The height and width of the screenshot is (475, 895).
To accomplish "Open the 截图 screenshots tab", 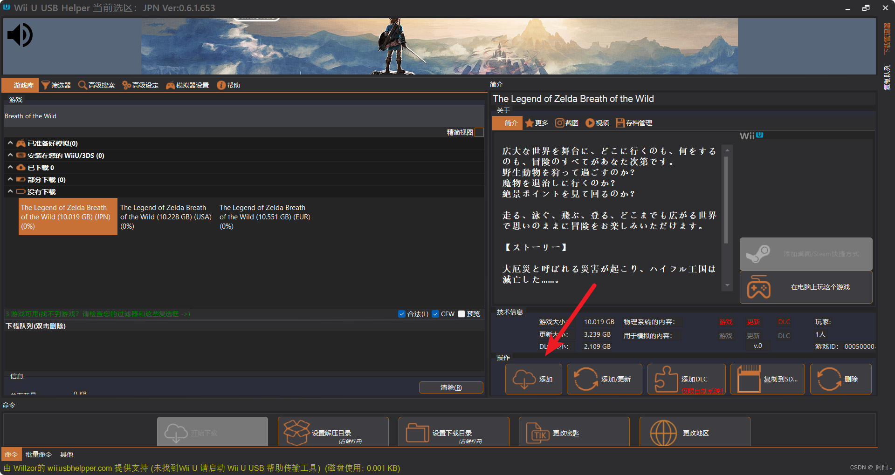I will [567, 123].
